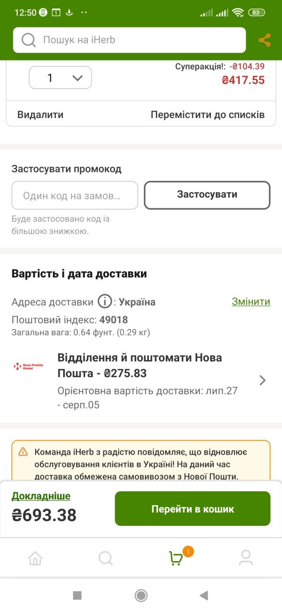282x612 pixels.
Task: Tap the Змінити delivery address link
Action: click(251, 302)
